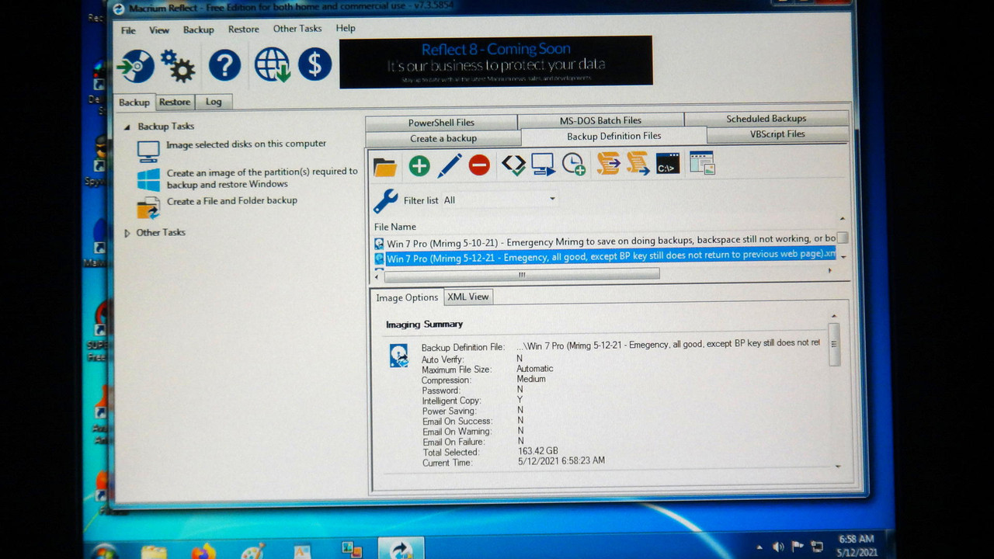994x559 pixels.
Task: Click Image selected disks on this computer
Action: pyautogui.click(x=246, y=144)
